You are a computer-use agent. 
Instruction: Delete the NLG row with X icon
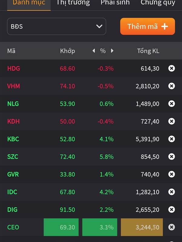tap(171, 104)
